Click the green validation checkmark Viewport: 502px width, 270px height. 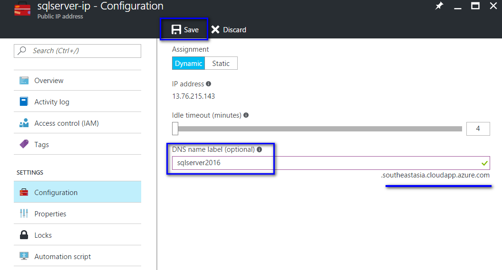tap(484, 163)
